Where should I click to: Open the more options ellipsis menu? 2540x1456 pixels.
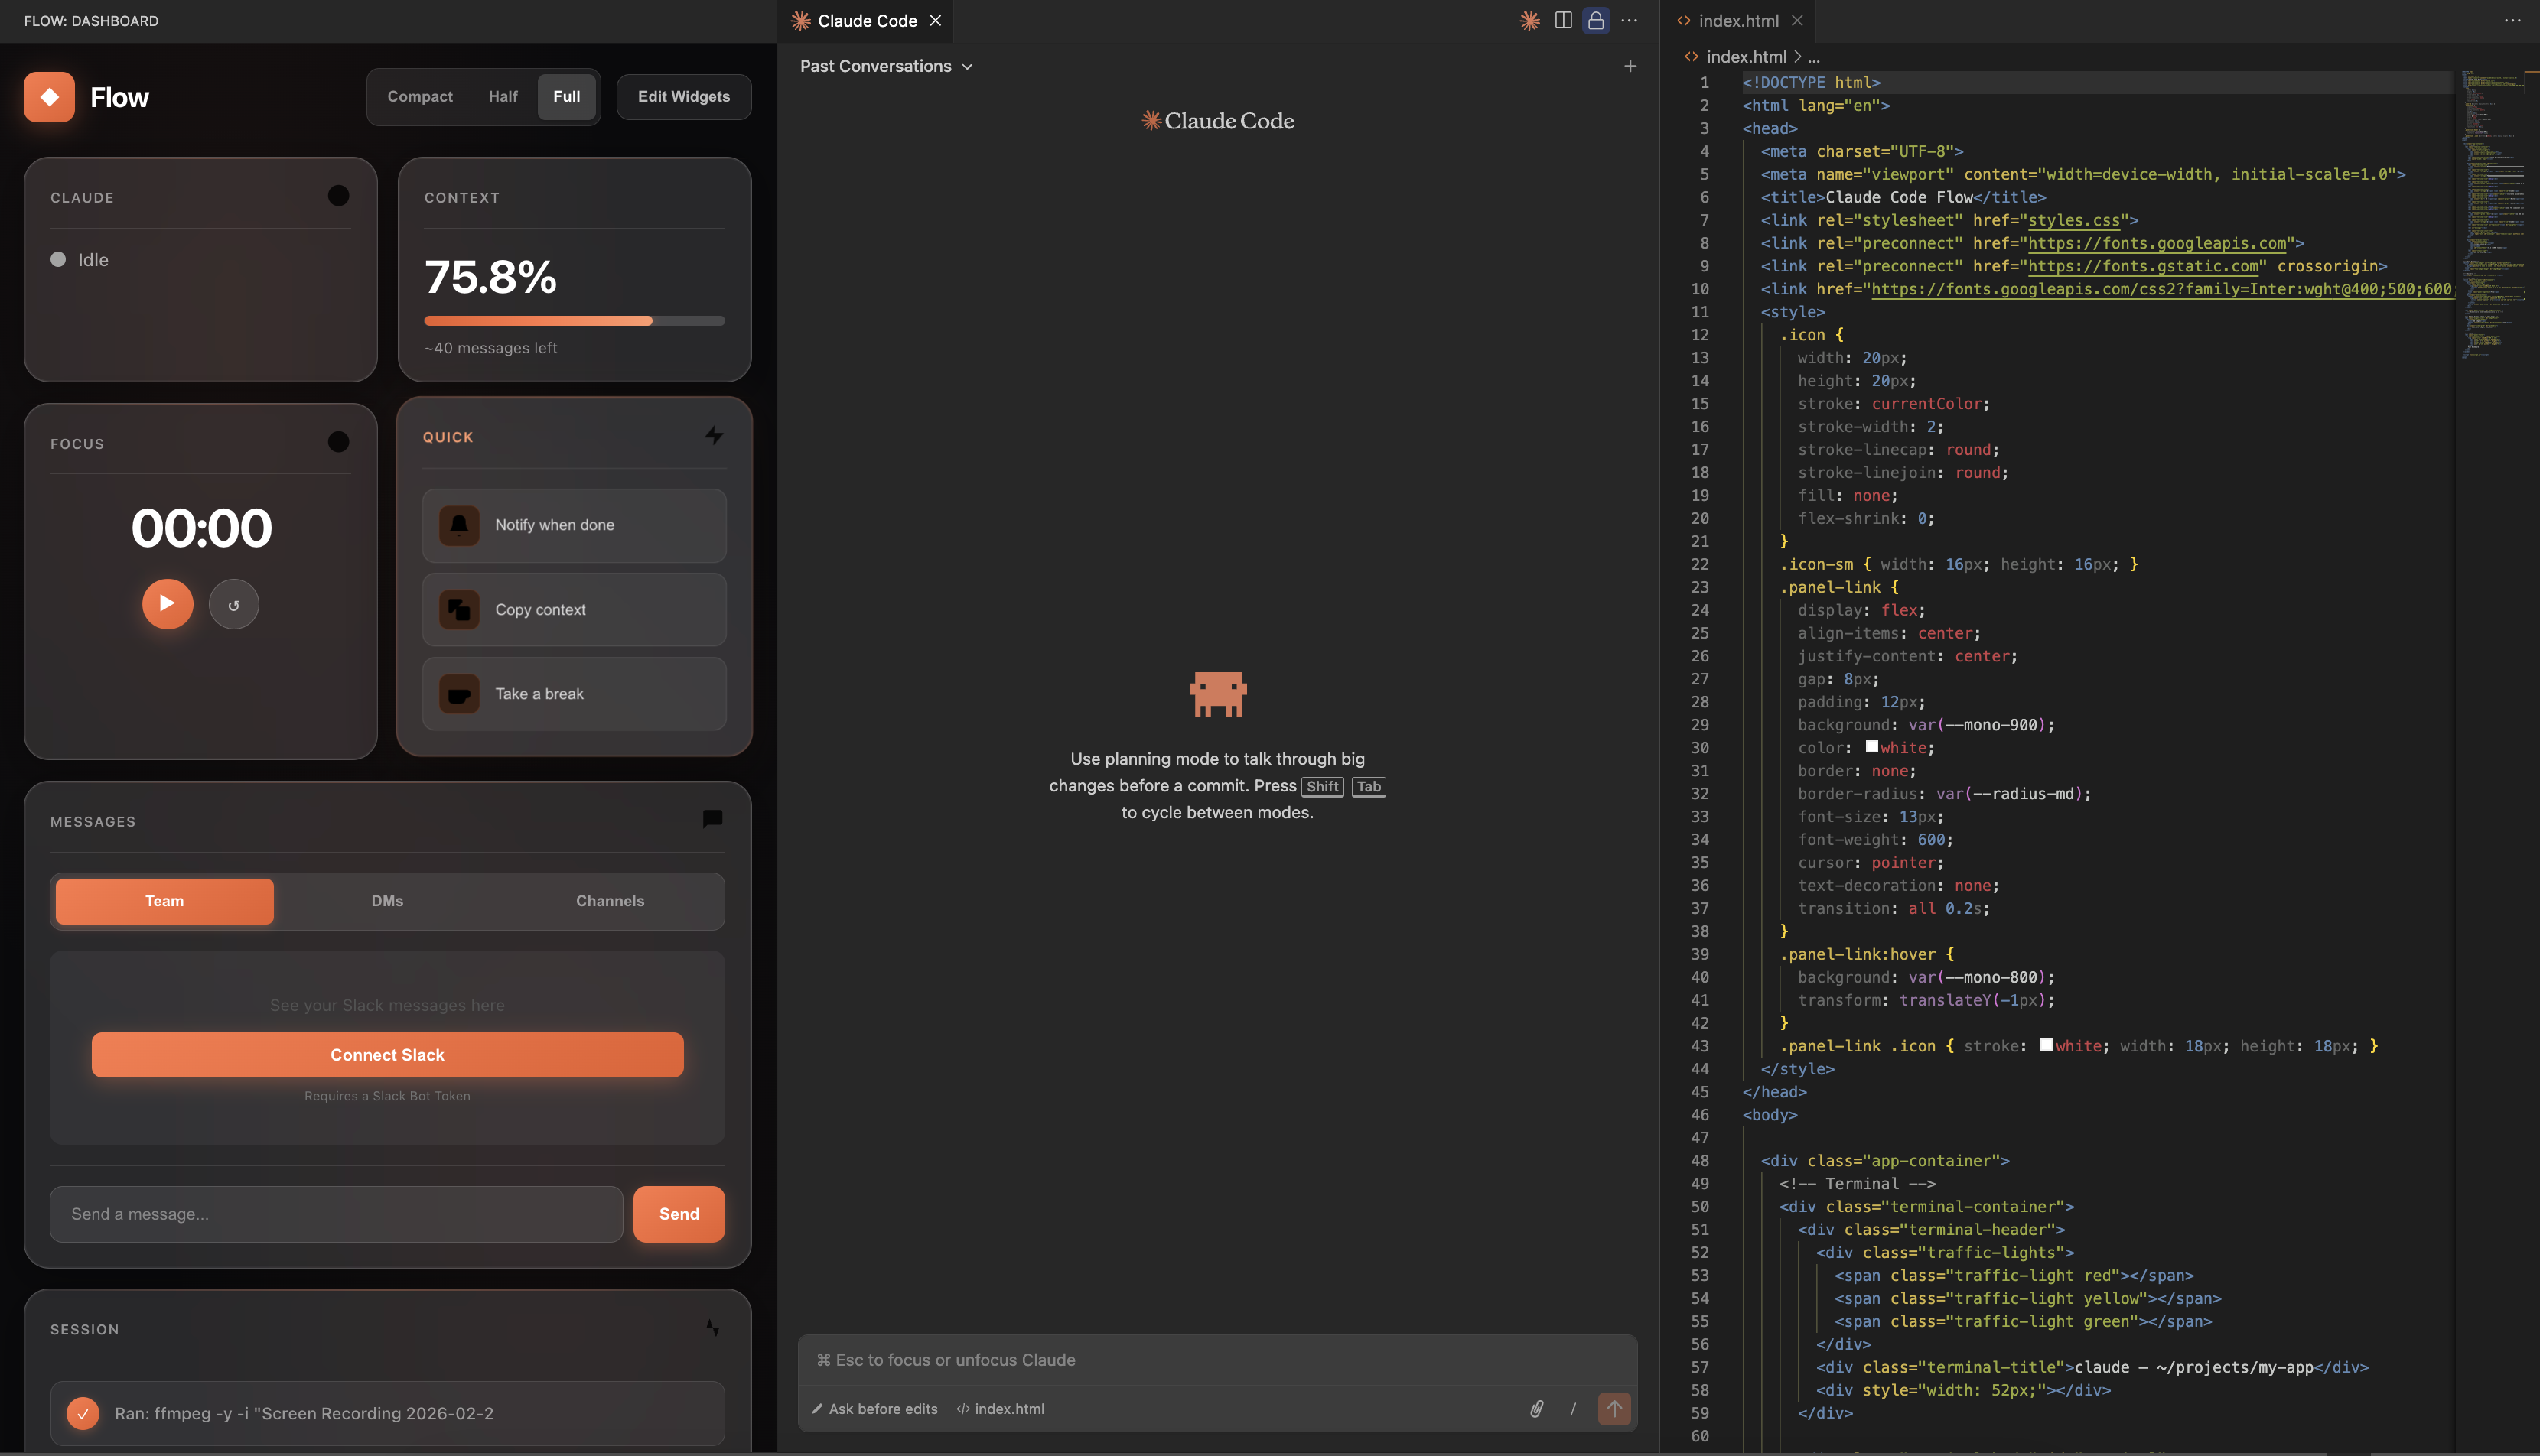[1630, 20]
